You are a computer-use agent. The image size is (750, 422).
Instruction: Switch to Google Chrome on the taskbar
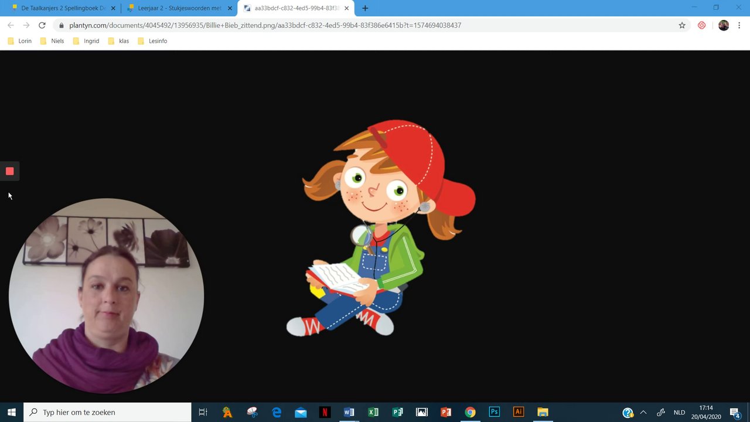[470, 412]
